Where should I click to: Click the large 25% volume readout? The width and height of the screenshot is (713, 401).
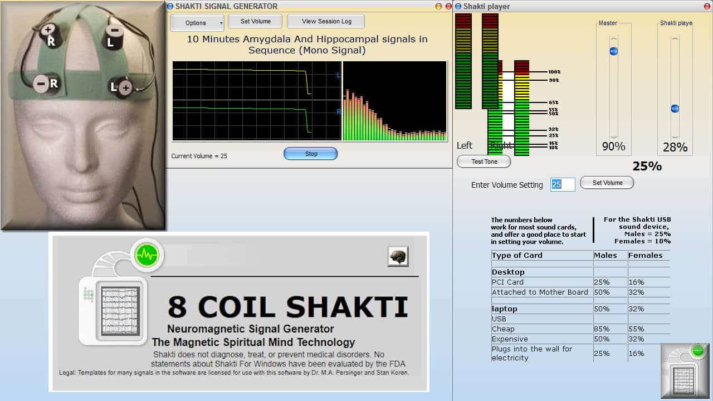647,166
